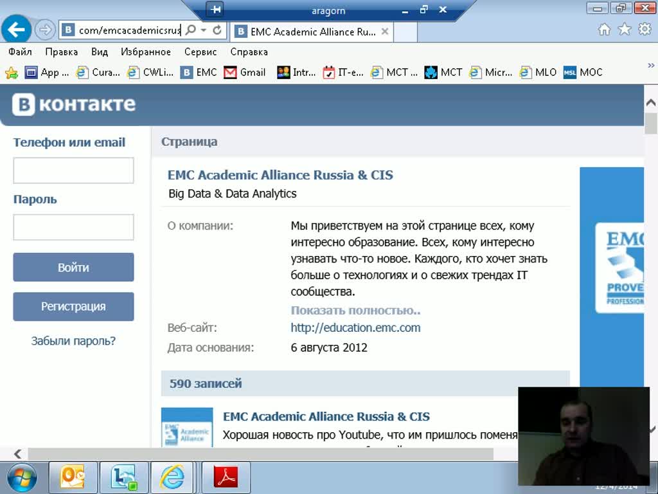Open the EMC favorites bookmark
Screen dimensions: 658x494
(199, 72)
